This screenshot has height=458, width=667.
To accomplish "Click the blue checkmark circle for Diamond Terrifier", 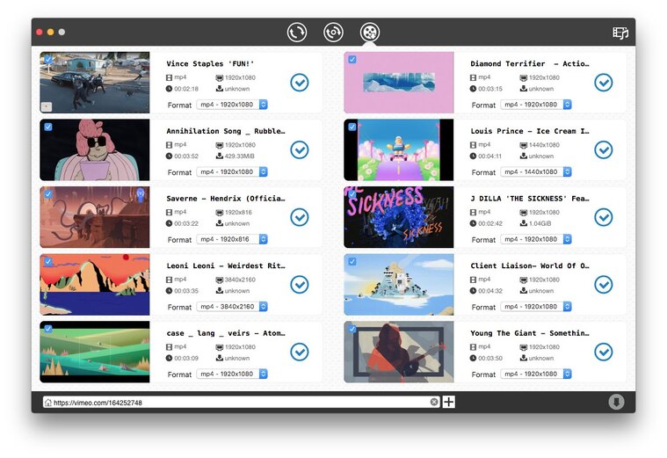I will pos(604,83).
